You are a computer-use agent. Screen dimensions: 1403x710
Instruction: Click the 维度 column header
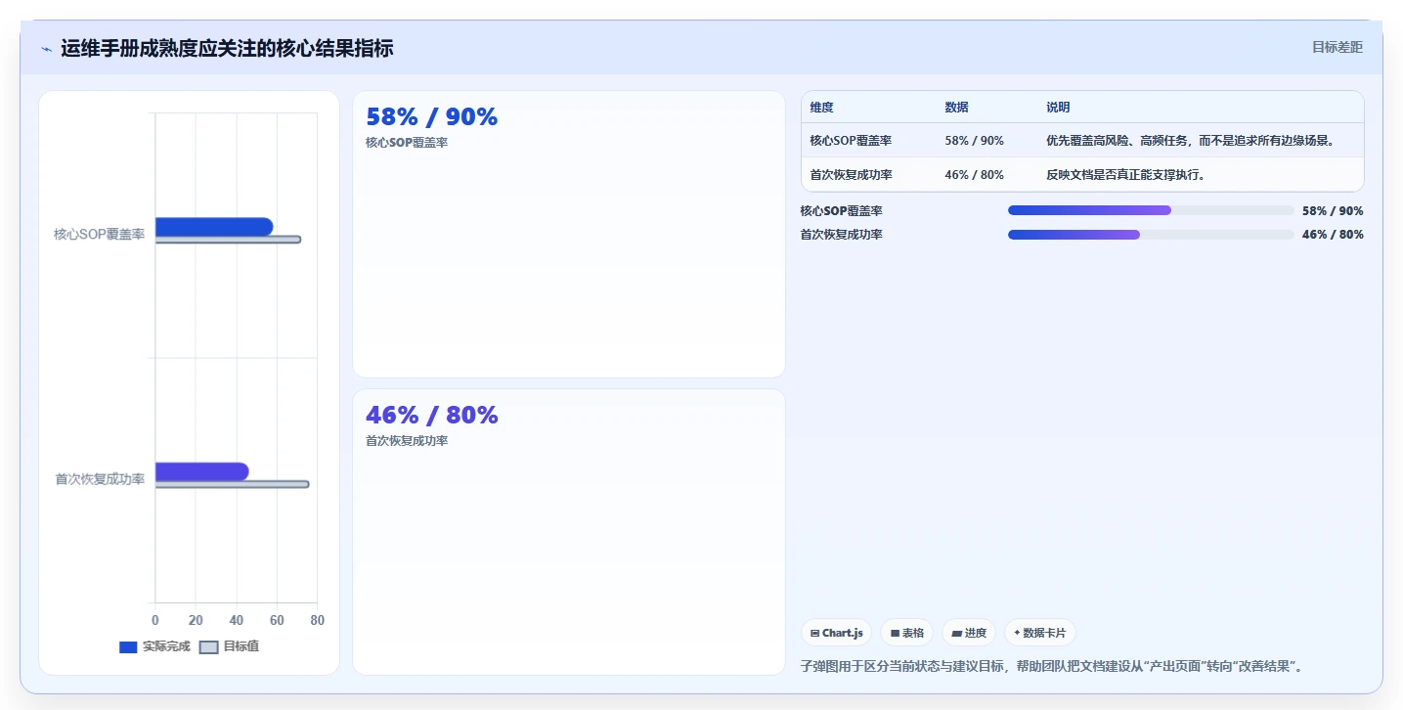[821, 108]
